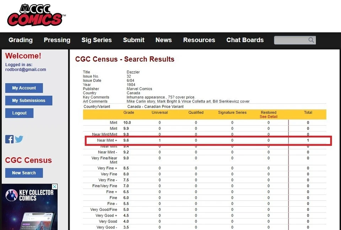Screen dimensions: 341x230
Task: Click the 8.0 grade value
Action: pos(126,174)
